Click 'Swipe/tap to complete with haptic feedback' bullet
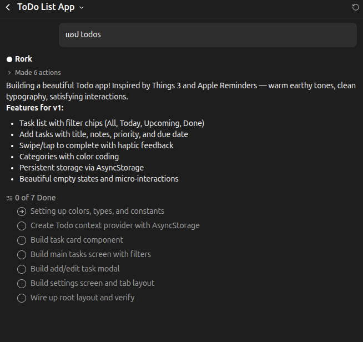 [x=97, y=145]
